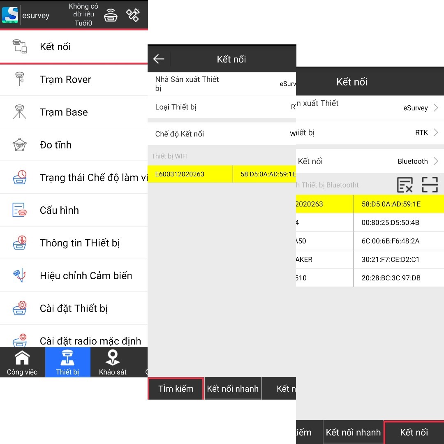
Task: Expand the RTK device type chevron
Action: coord(436,132)
